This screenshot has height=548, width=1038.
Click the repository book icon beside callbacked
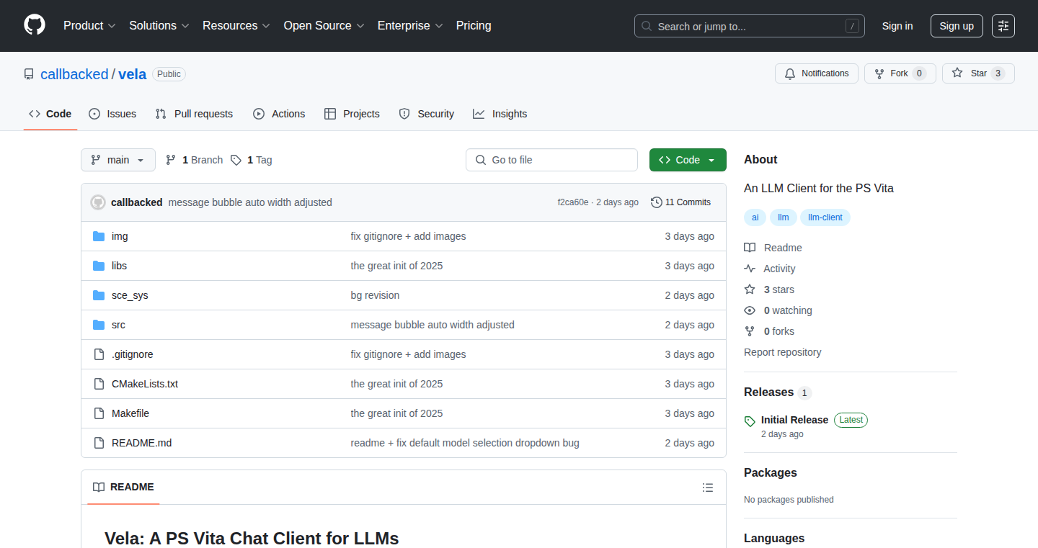click(x=29, y=74)
